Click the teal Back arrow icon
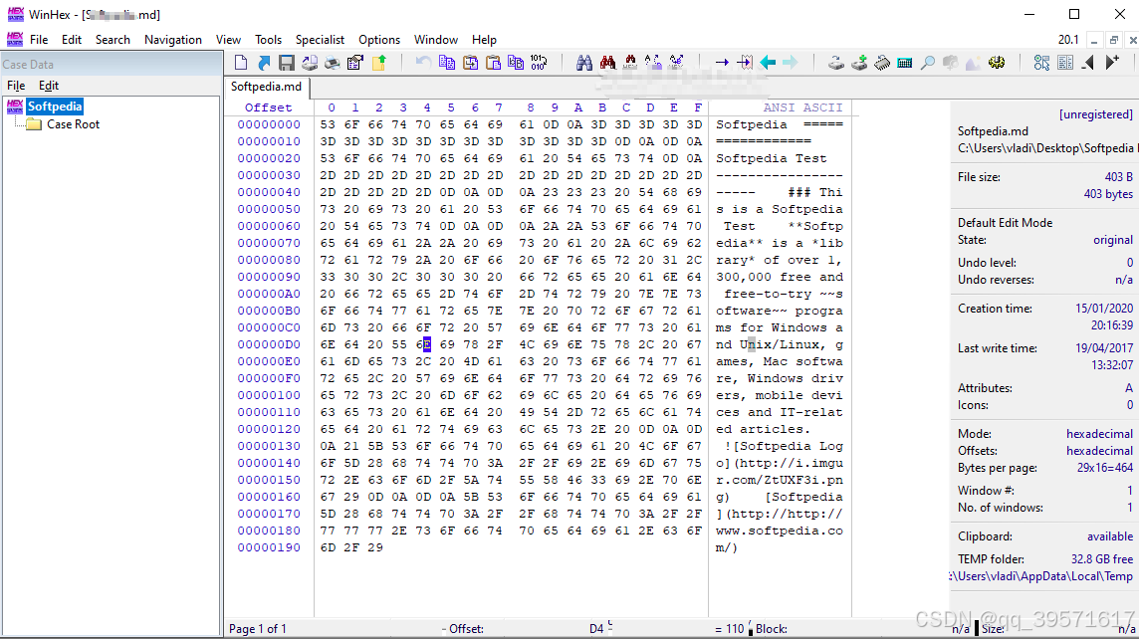 (x=768, y=63)
